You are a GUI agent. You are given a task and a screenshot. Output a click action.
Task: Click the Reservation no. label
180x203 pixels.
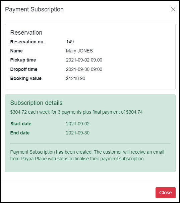(x=27, y=42)
